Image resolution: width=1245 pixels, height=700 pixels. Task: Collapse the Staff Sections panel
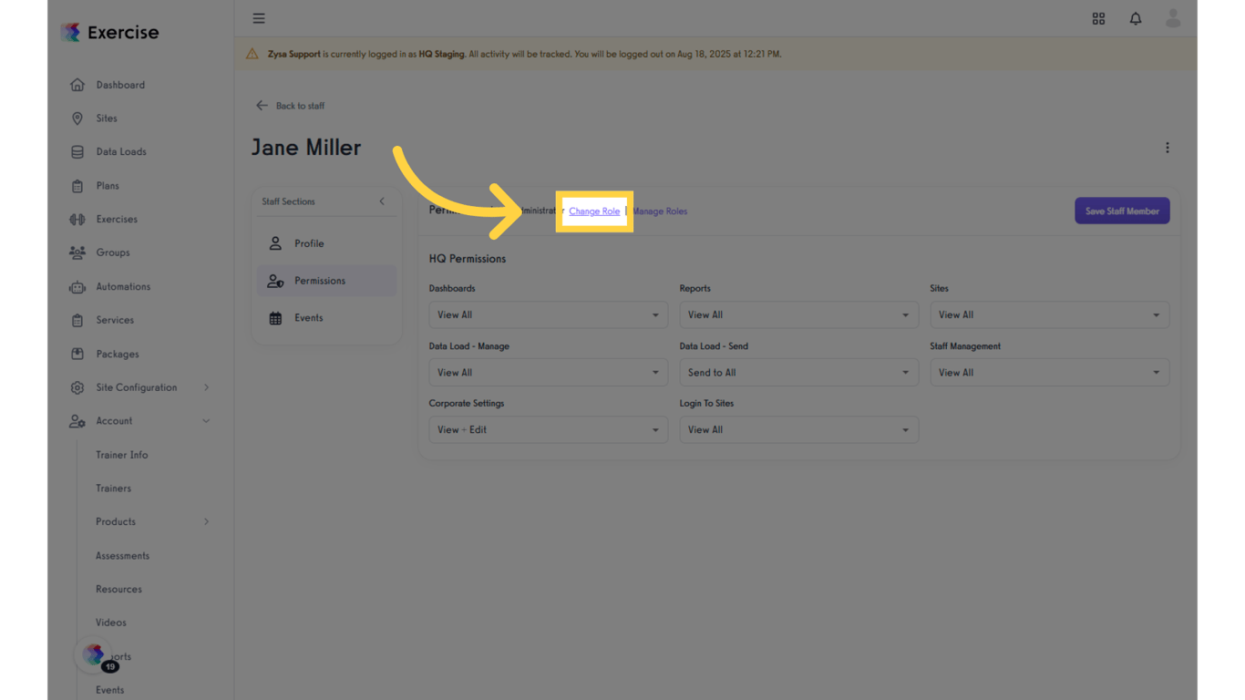click(x=382, y=201)
